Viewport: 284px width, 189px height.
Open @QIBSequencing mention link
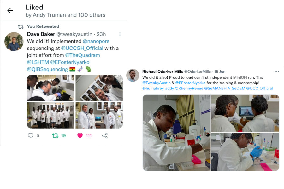47,69
